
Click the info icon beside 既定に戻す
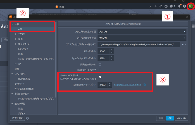pos(27,118)
